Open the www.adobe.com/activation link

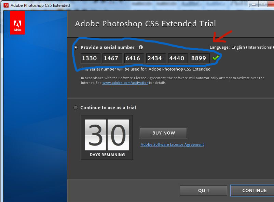pos(125,83)
